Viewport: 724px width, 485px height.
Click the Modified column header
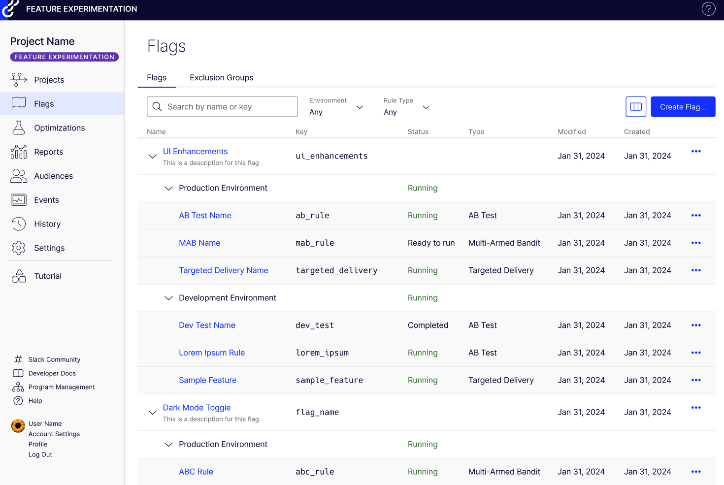pos(572,131)
